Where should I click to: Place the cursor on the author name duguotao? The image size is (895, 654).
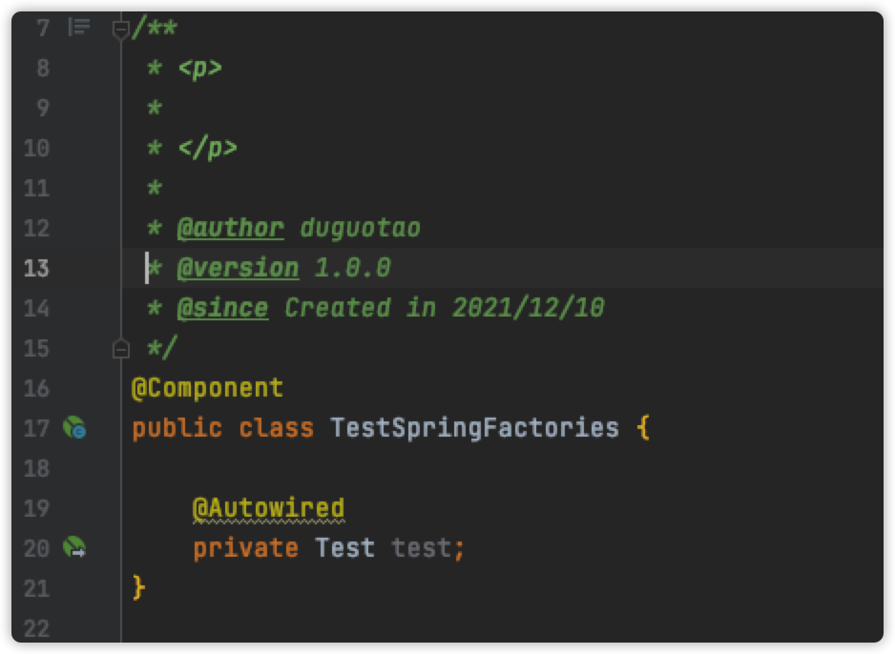click(360, 228)
